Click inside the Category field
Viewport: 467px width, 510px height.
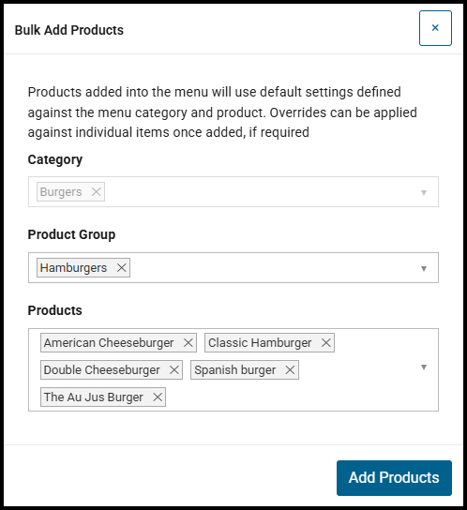tap(233, 191)
